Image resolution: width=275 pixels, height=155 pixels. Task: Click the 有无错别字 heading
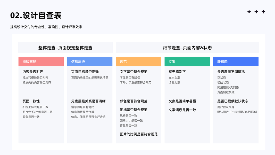[x=177, y=72]
